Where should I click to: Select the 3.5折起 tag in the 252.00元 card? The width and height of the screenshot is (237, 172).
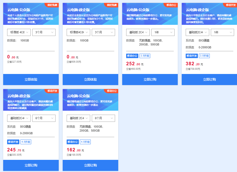pyautogui.click(x=145, y=56)
